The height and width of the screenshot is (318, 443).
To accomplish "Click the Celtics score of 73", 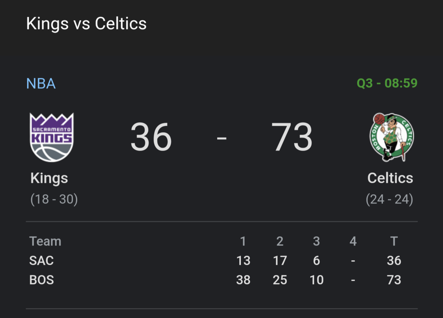I will point(292,137).
